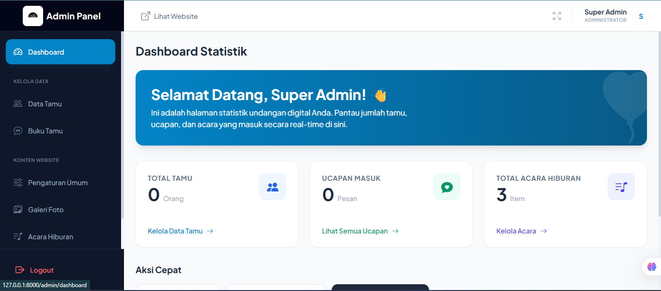This screenshot has height=291, width=661.
Task: Click the Buku Tamu speech bubble icon
Action: click(18, 131)
